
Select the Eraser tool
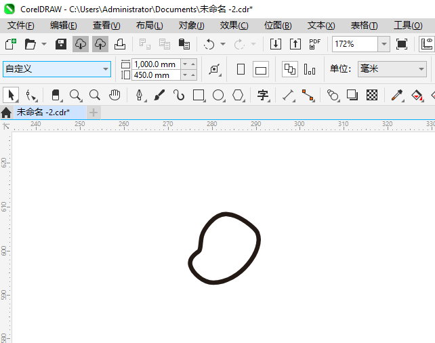[56, 95]
